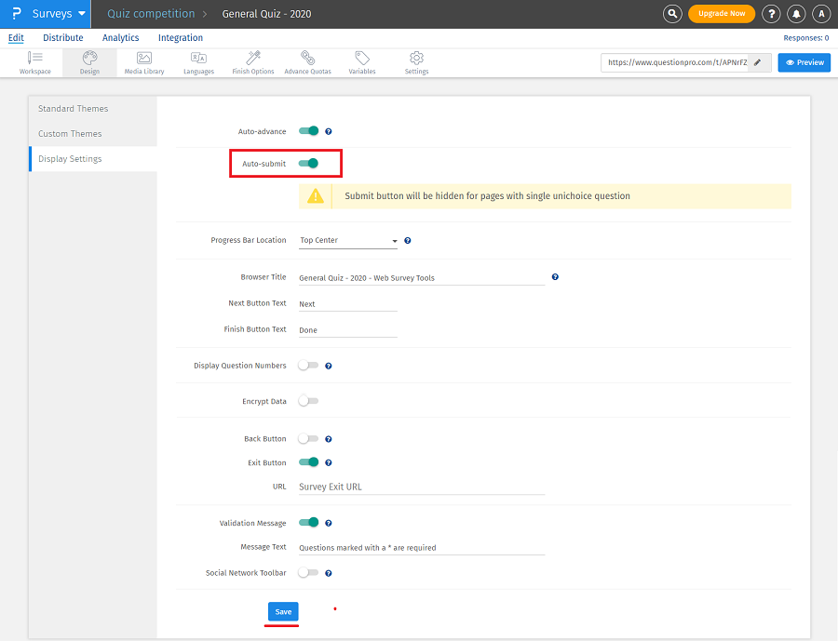Expand the Progress Bar Location dropdown

348,241
